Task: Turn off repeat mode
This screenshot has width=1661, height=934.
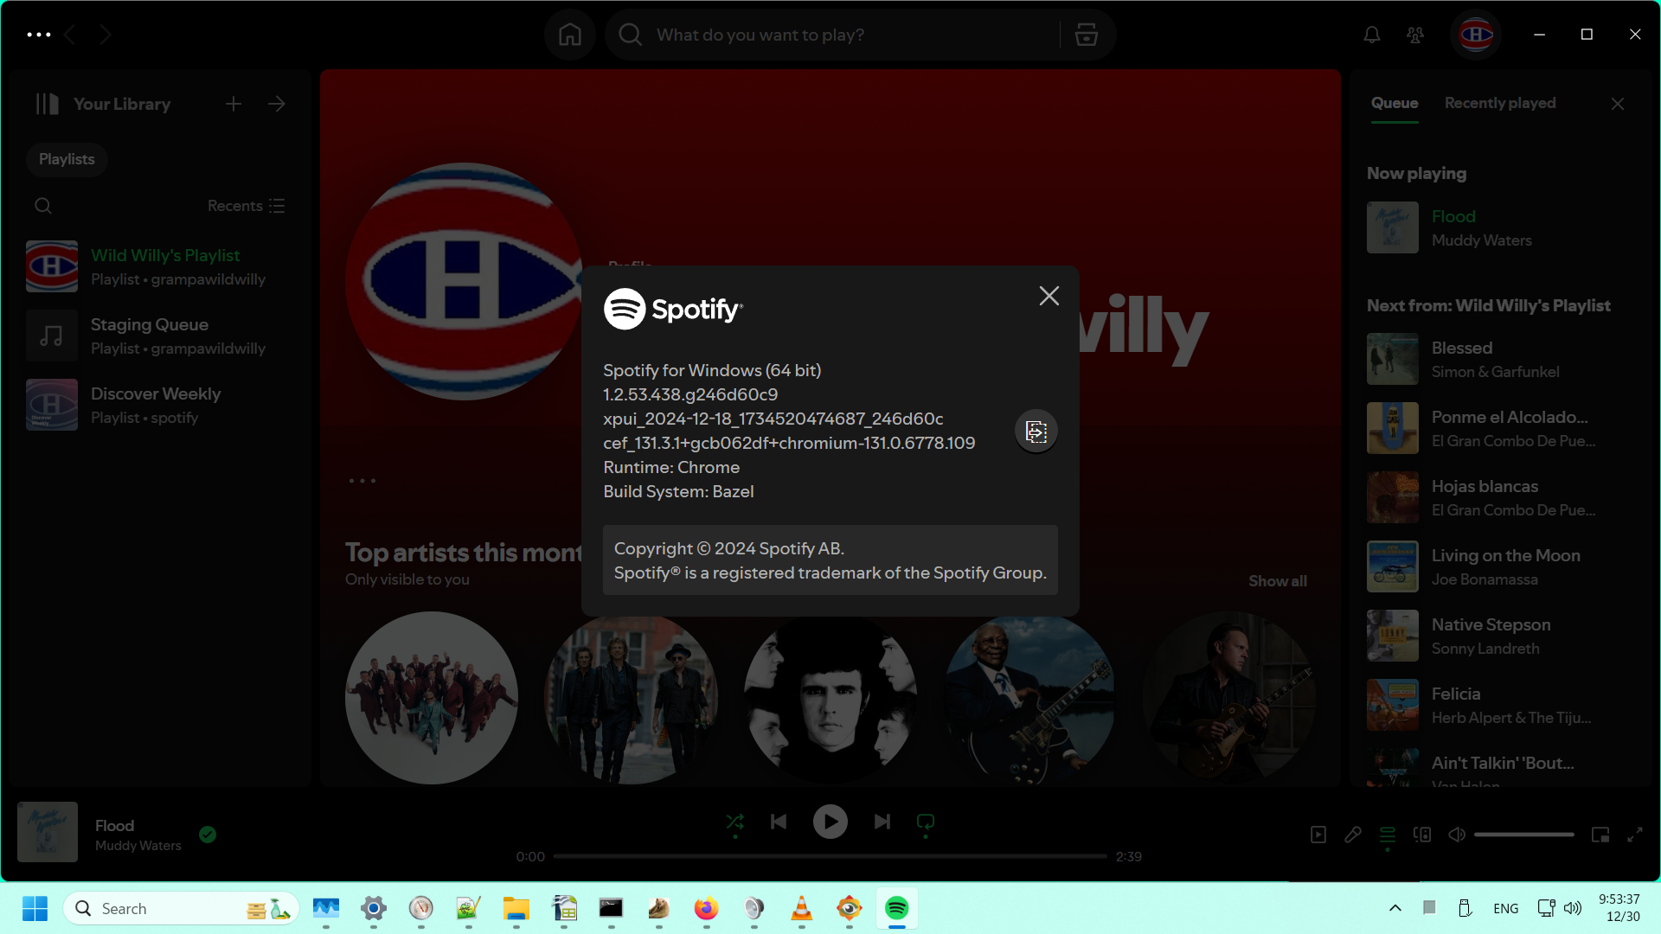Action: (925, 822)
